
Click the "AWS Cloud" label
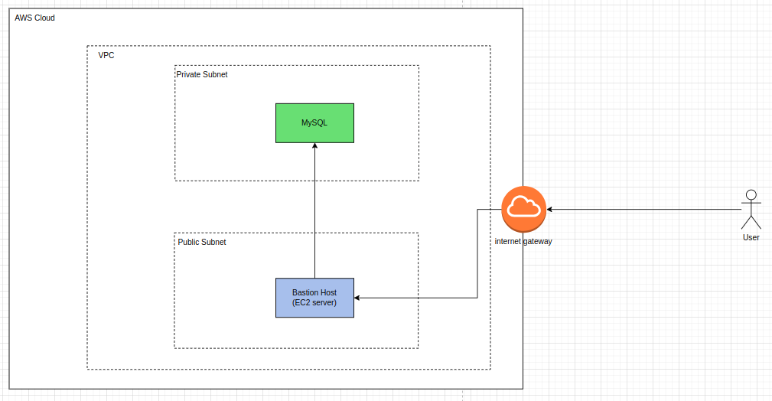pos(34,18)
